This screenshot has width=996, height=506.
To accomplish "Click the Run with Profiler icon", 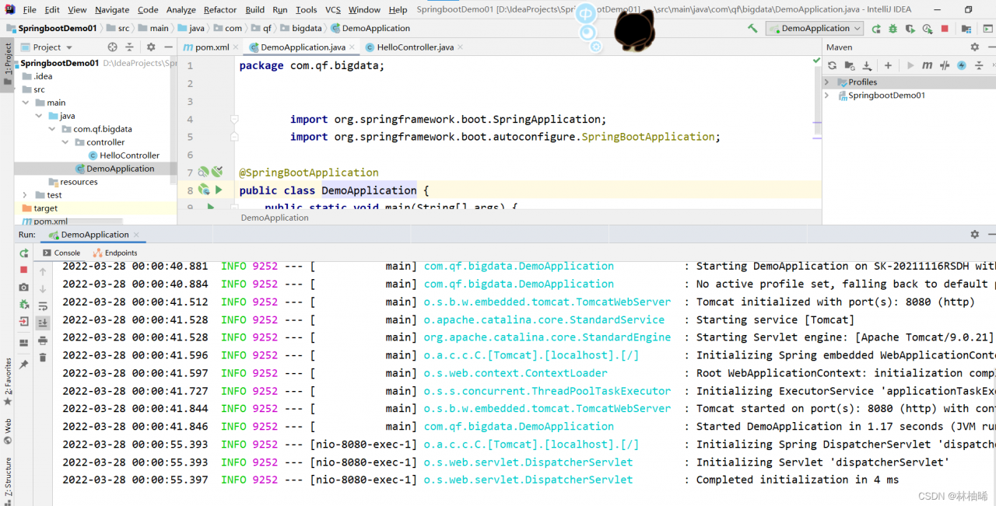I will [927, 28].
